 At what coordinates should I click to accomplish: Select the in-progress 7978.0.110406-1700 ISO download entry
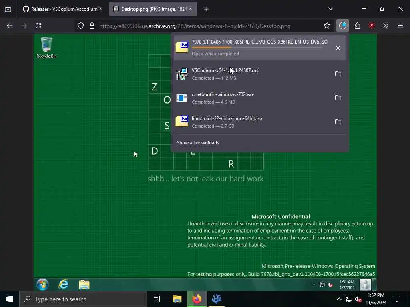coord(259,48)
